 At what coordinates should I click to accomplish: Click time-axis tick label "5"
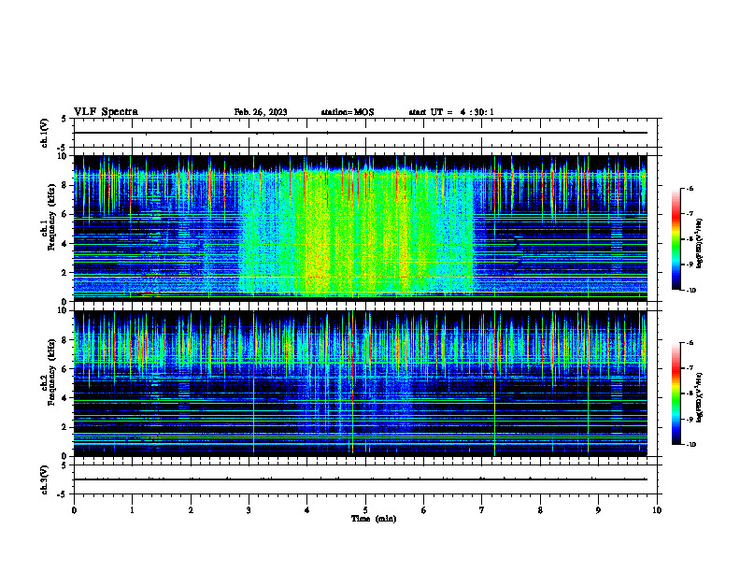[365, 510]
